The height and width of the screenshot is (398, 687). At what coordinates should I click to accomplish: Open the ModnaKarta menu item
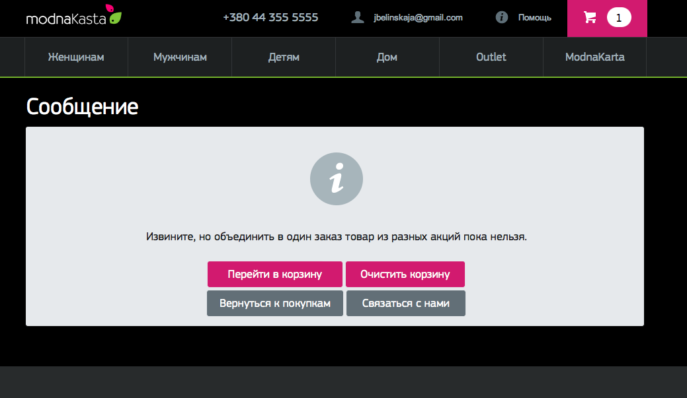pos(595,57)
